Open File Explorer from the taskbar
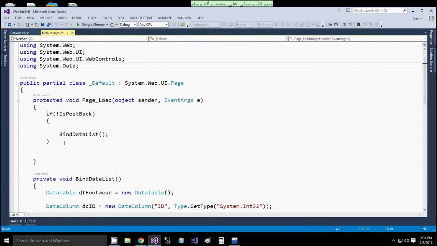The image size is (437, 246). point(127,241)
